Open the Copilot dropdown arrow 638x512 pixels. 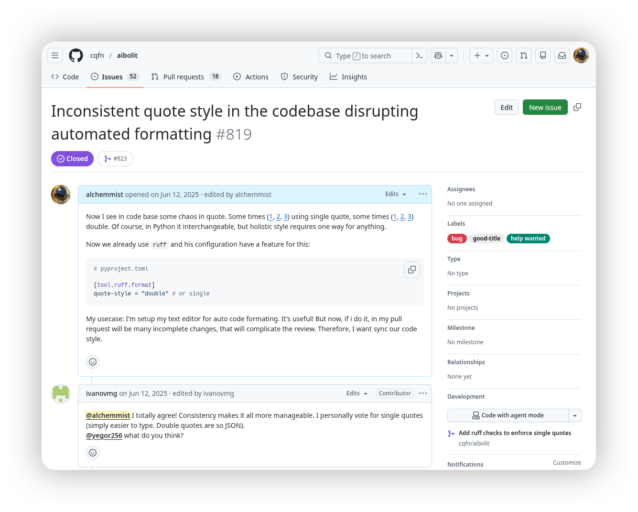[x=452, y=55]
